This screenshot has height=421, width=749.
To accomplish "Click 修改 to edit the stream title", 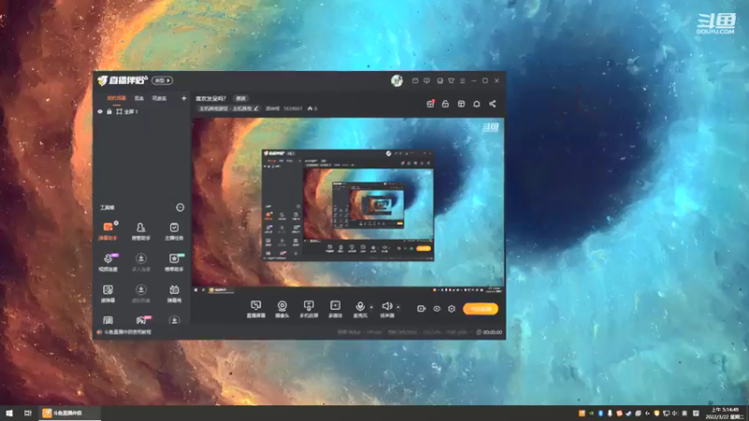I will pos(241,98).
